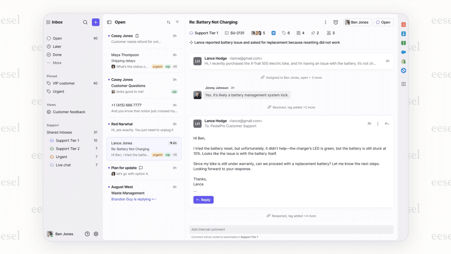Open Red Narwhal conversation

point(144,127)
